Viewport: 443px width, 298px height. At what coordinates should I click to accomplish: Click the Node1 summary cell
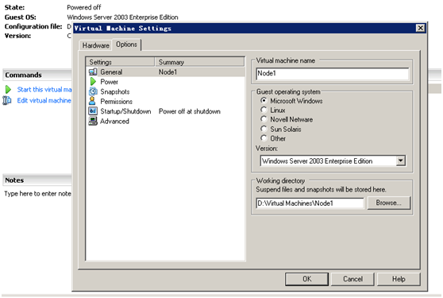(168, 72)
